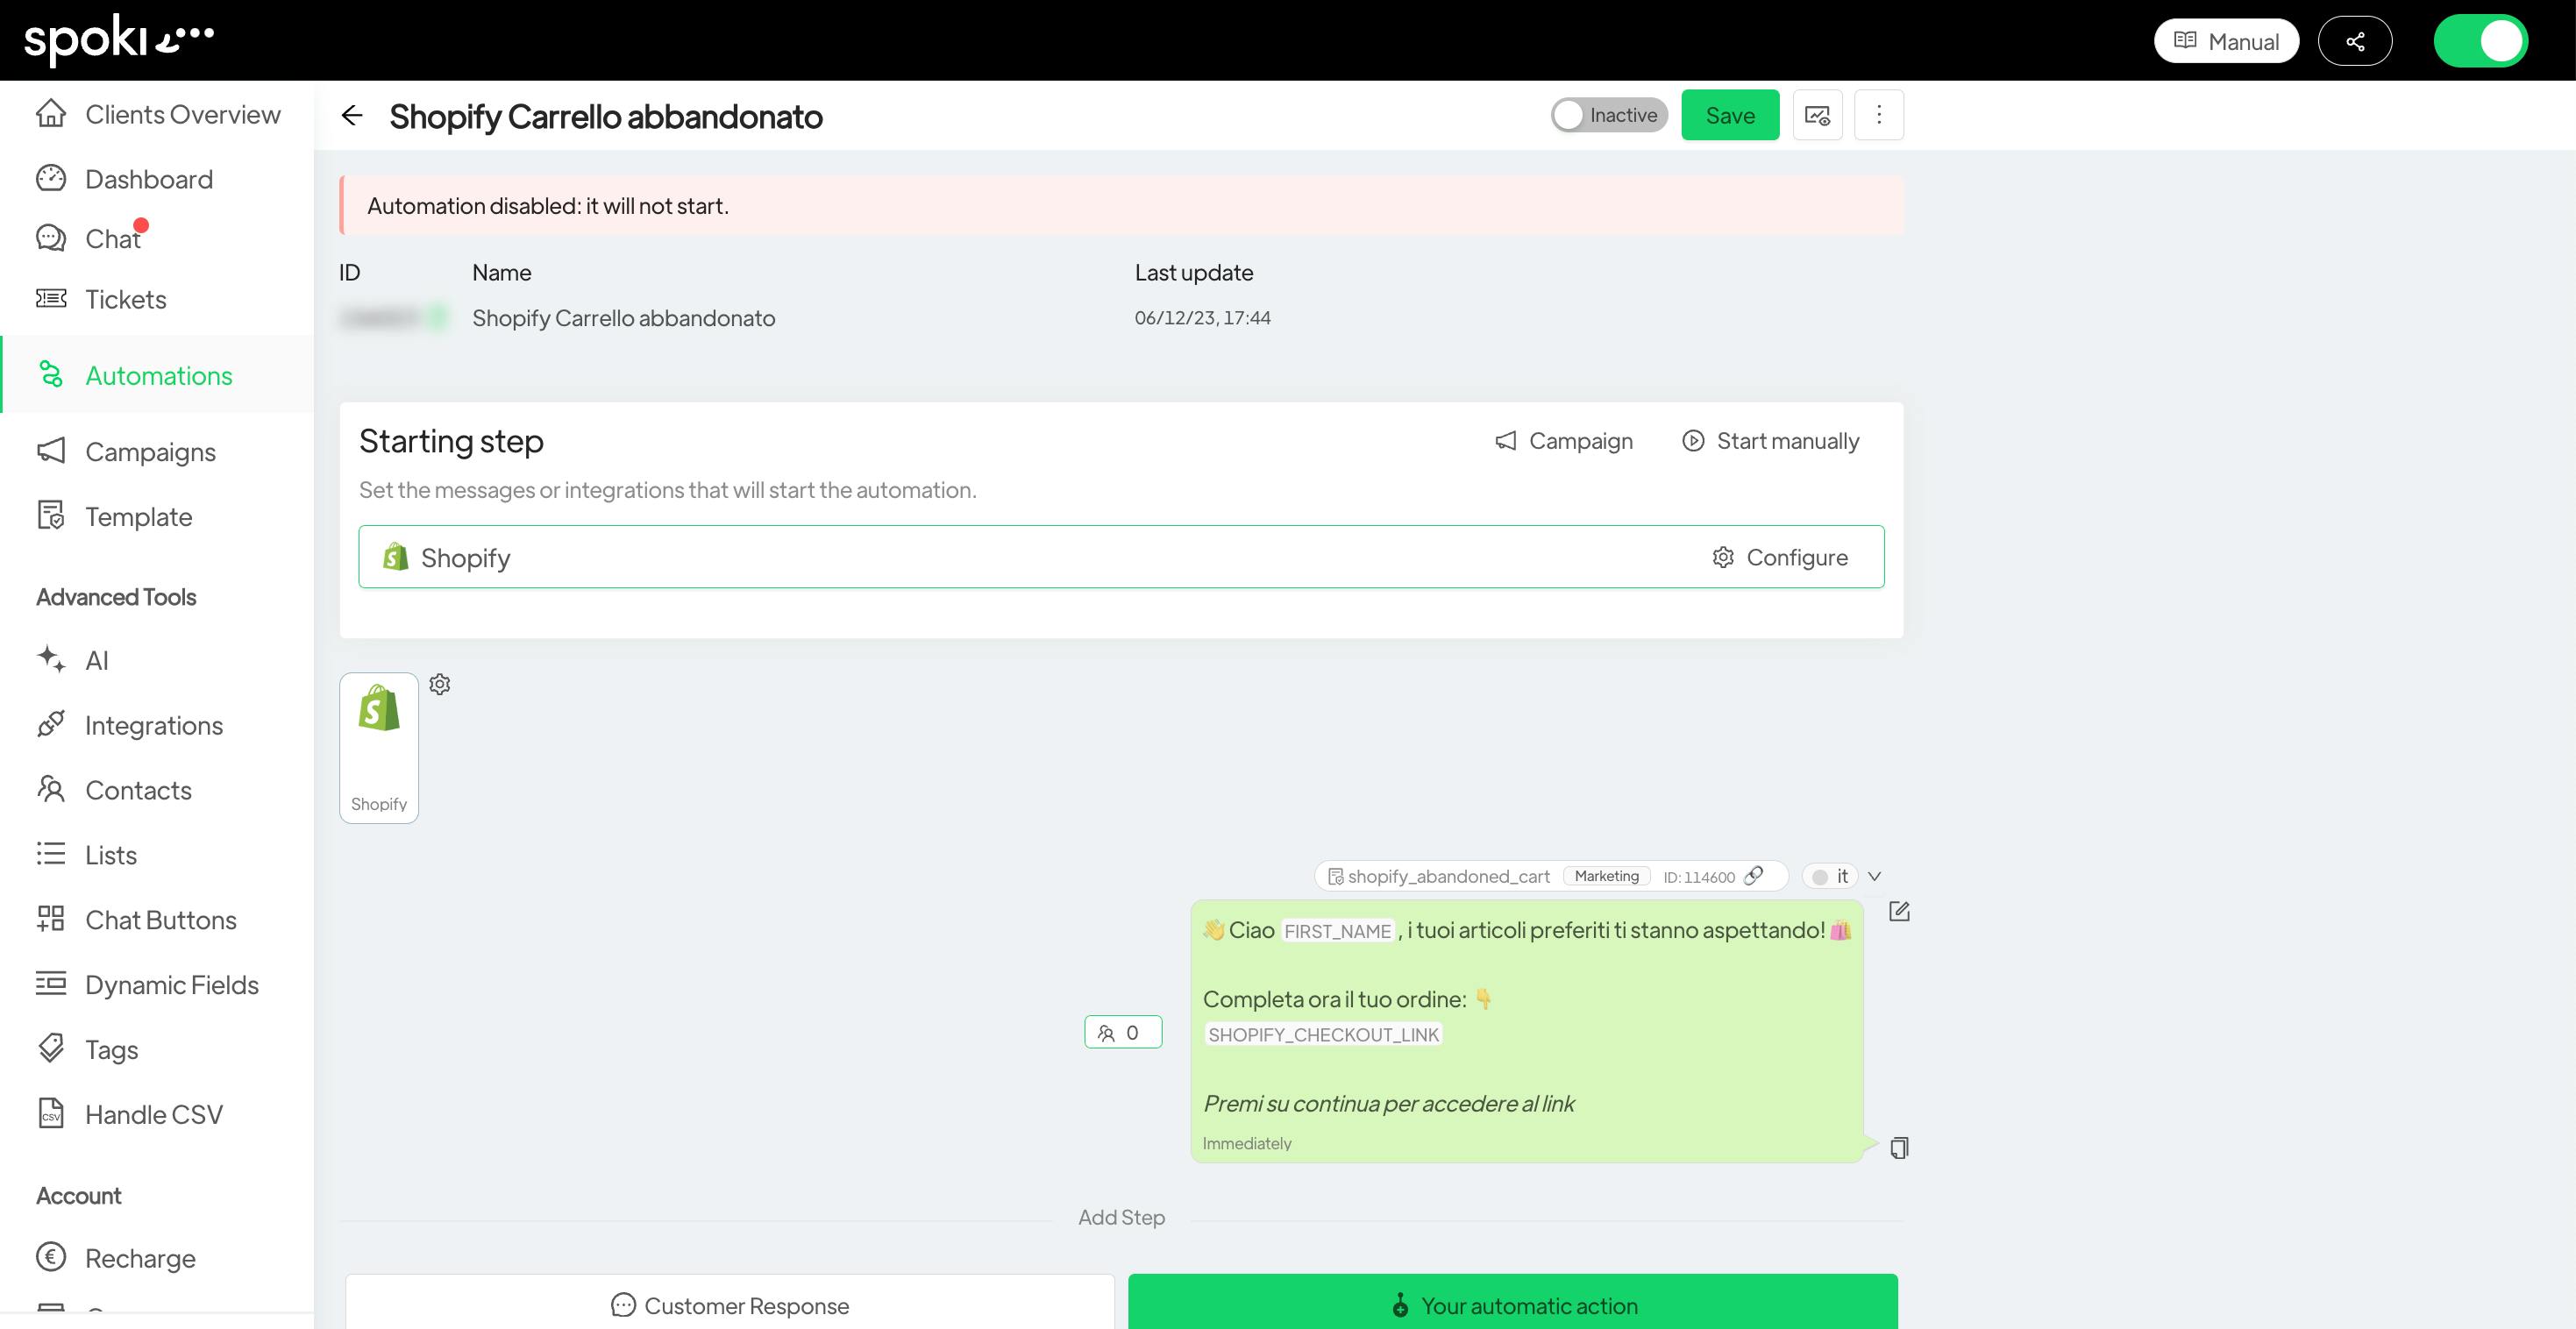The image size is (2576, 1329).
Task: Open Contacts
Action: [x=114, y=791]
